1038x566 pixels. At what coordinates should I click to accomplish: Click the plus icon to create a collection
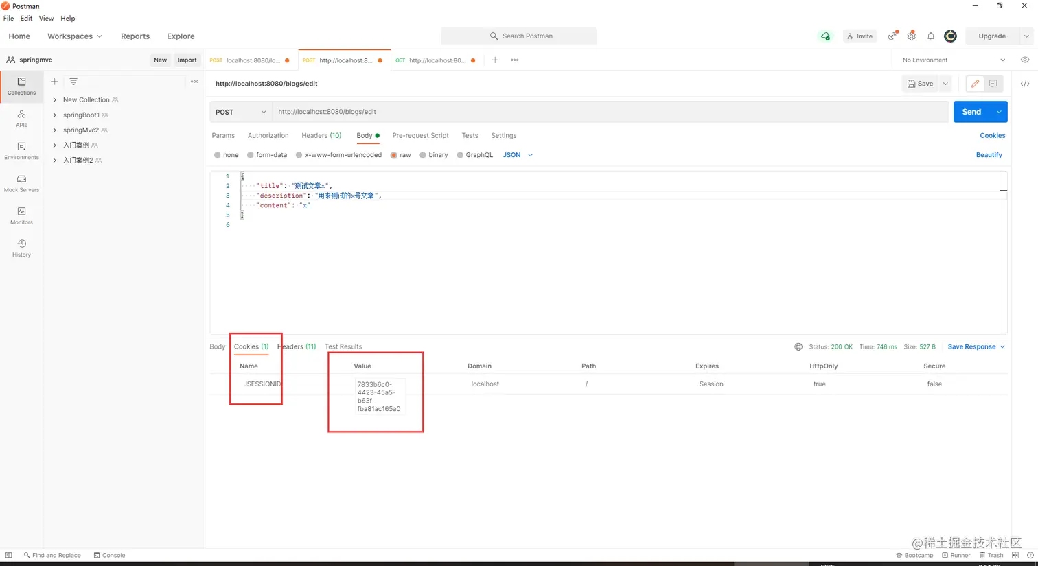coord(54,82)
